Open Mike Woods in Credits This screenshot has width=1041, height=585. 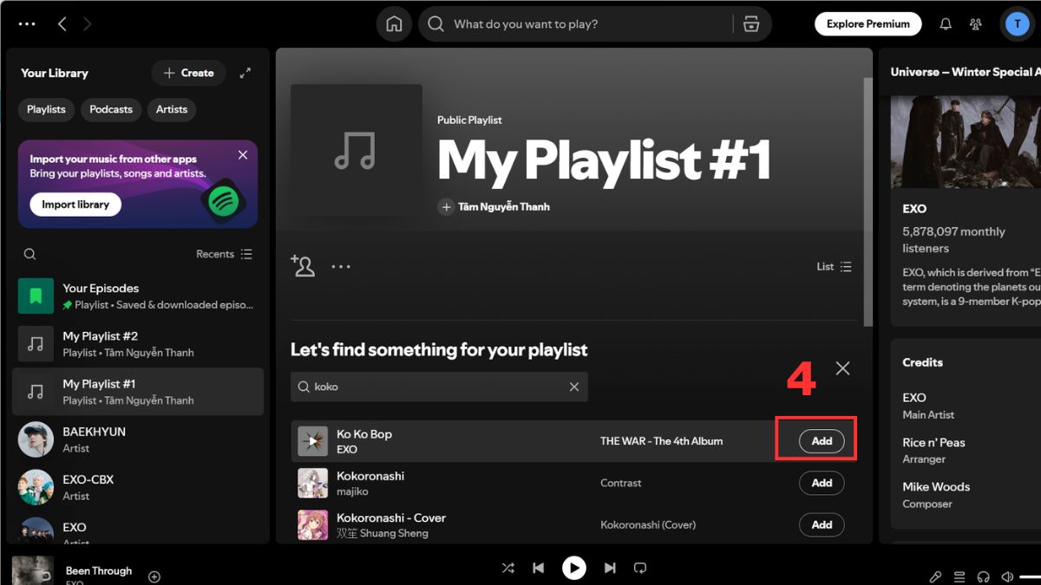click(936, 487)
